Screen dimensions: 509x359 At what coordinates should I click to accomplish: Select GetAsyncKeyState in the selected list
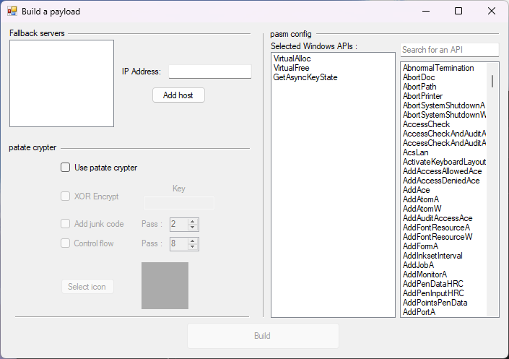305,77
